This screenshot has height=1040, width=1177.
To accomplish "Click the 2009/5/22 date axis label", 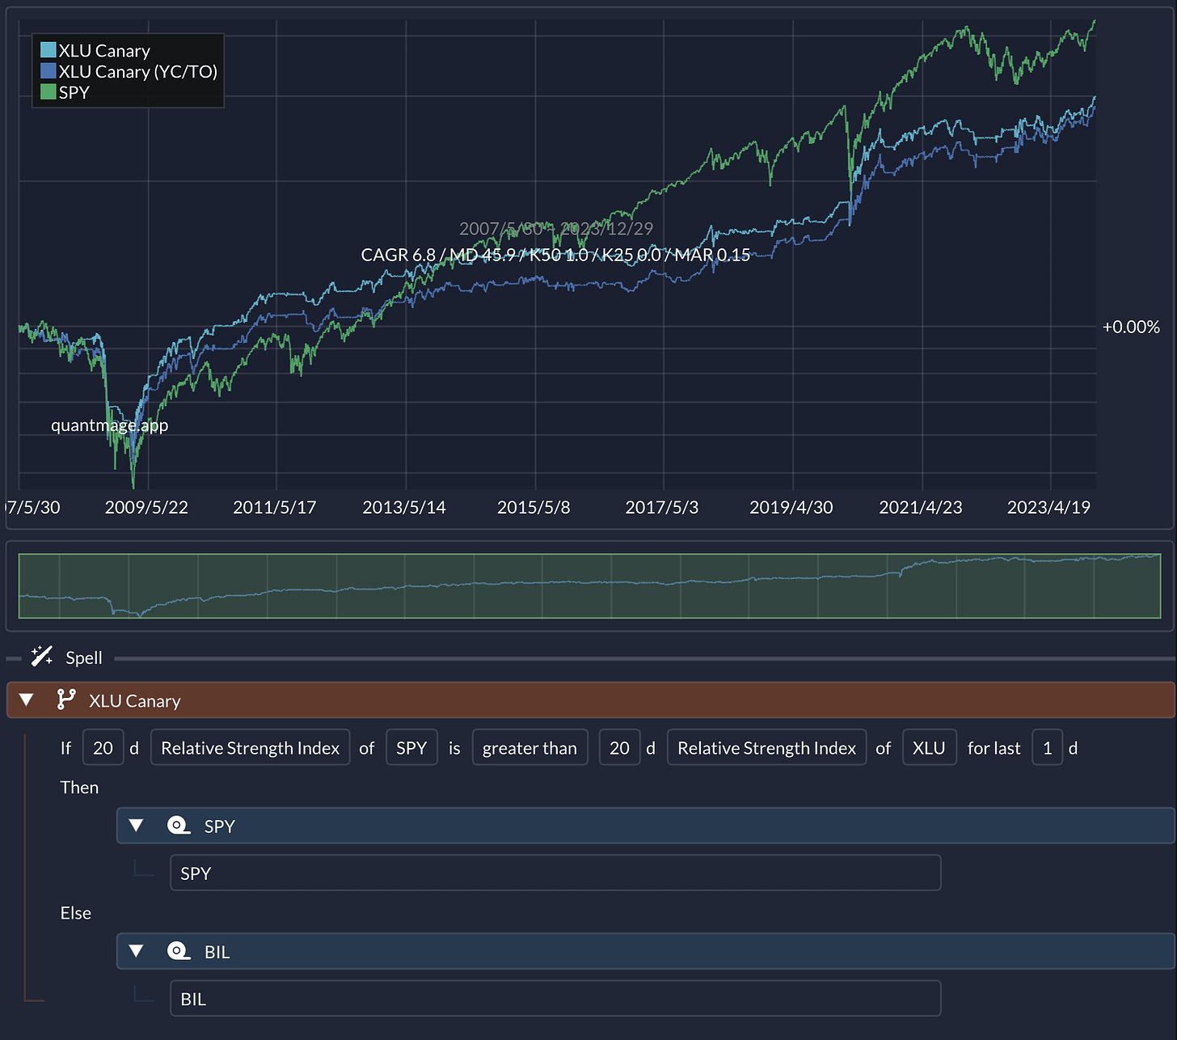I will tap(146, 507).
